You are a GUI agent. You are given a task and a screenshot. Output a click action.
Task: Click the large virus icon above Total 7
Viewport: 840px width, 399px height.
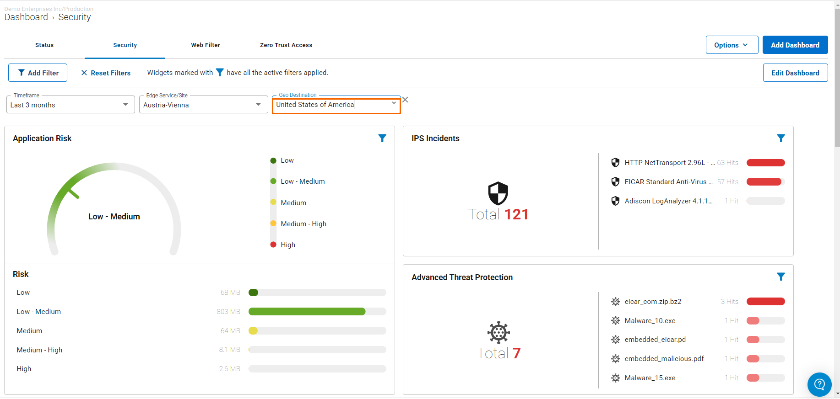pyautogui.click(x=499, y=332)
